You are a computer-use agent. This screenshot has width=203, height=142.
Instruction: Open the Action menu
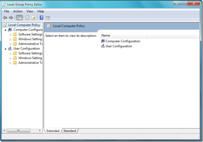[x=17, y=11]
